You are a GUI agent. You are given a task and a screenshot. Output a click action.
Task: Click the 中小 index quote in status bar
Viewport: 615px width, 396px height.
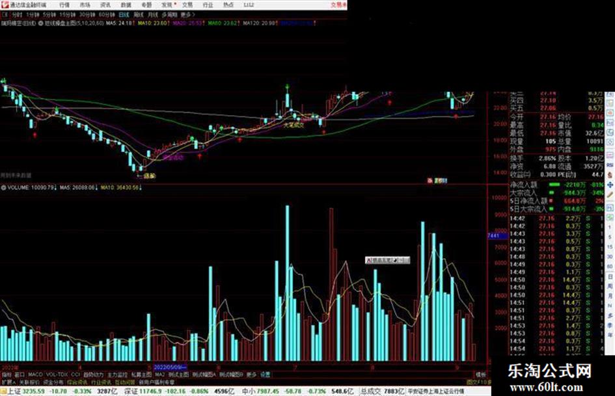pyautogui.click(x=297, y=391)
